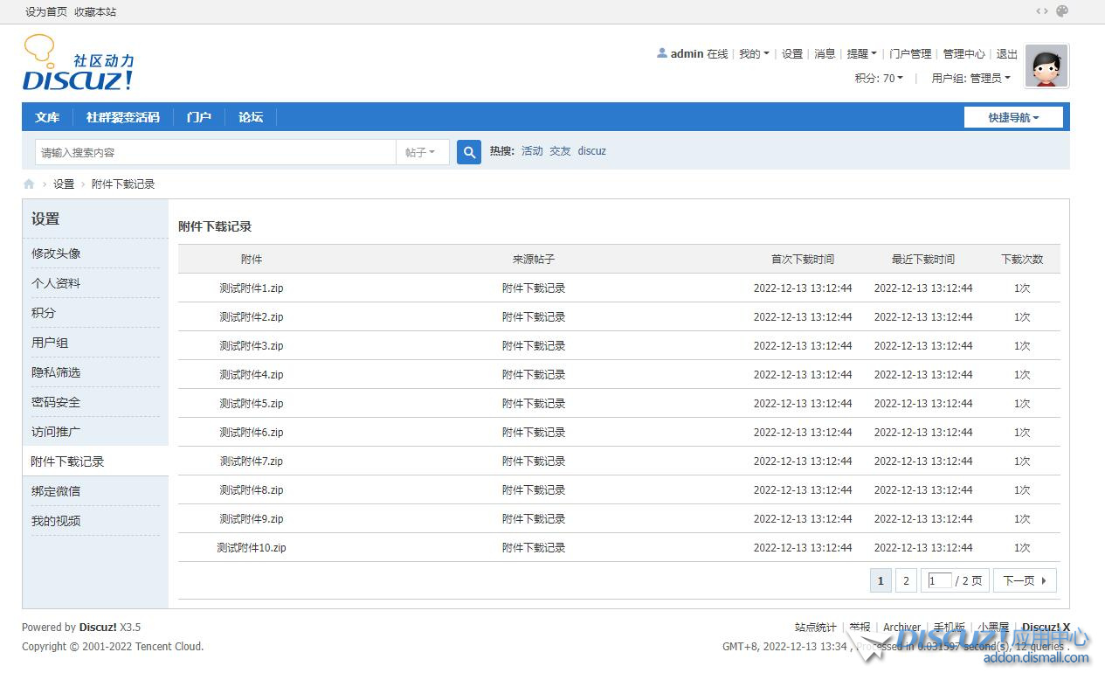This screenshot has width=1105, height=680.
Task: Open attachment 测试附件5.zip
Action: tap(252, 404)
